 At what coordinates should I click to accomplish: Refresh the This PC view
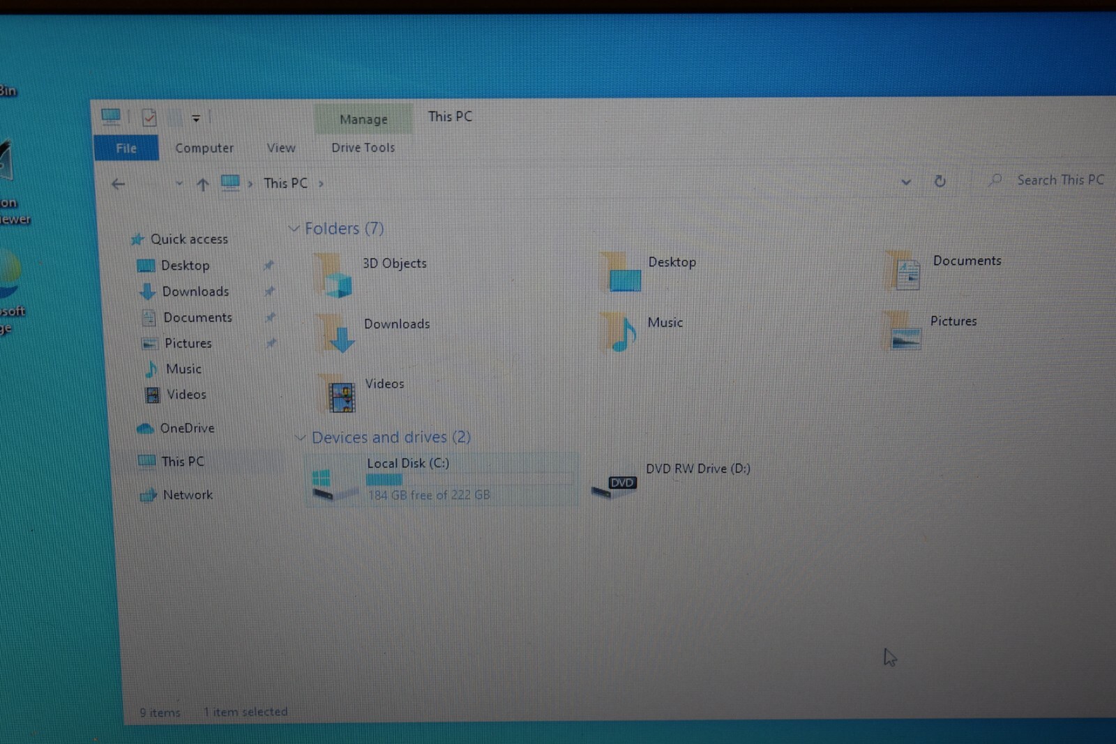pyautogui.click(x=940, y=181)
